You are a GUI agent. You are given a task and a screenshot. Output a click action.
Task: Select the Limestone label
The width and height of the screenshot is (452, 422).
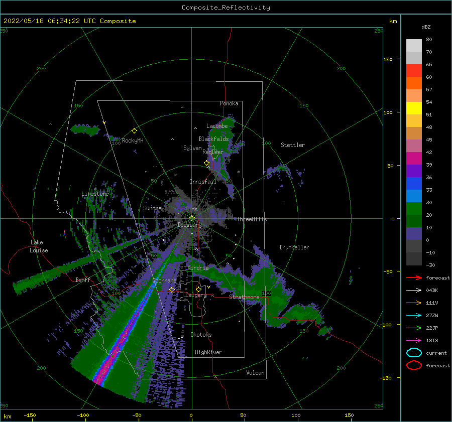95,194
